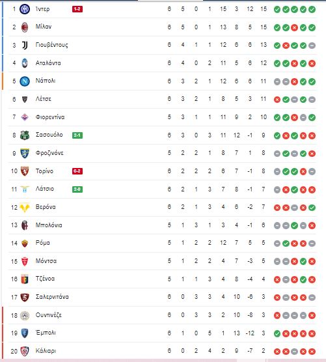Screen dimensions: 326x362
Task: Open the red 0-2 score badge next to Τορίνο
Action: (x=77, y=171)
